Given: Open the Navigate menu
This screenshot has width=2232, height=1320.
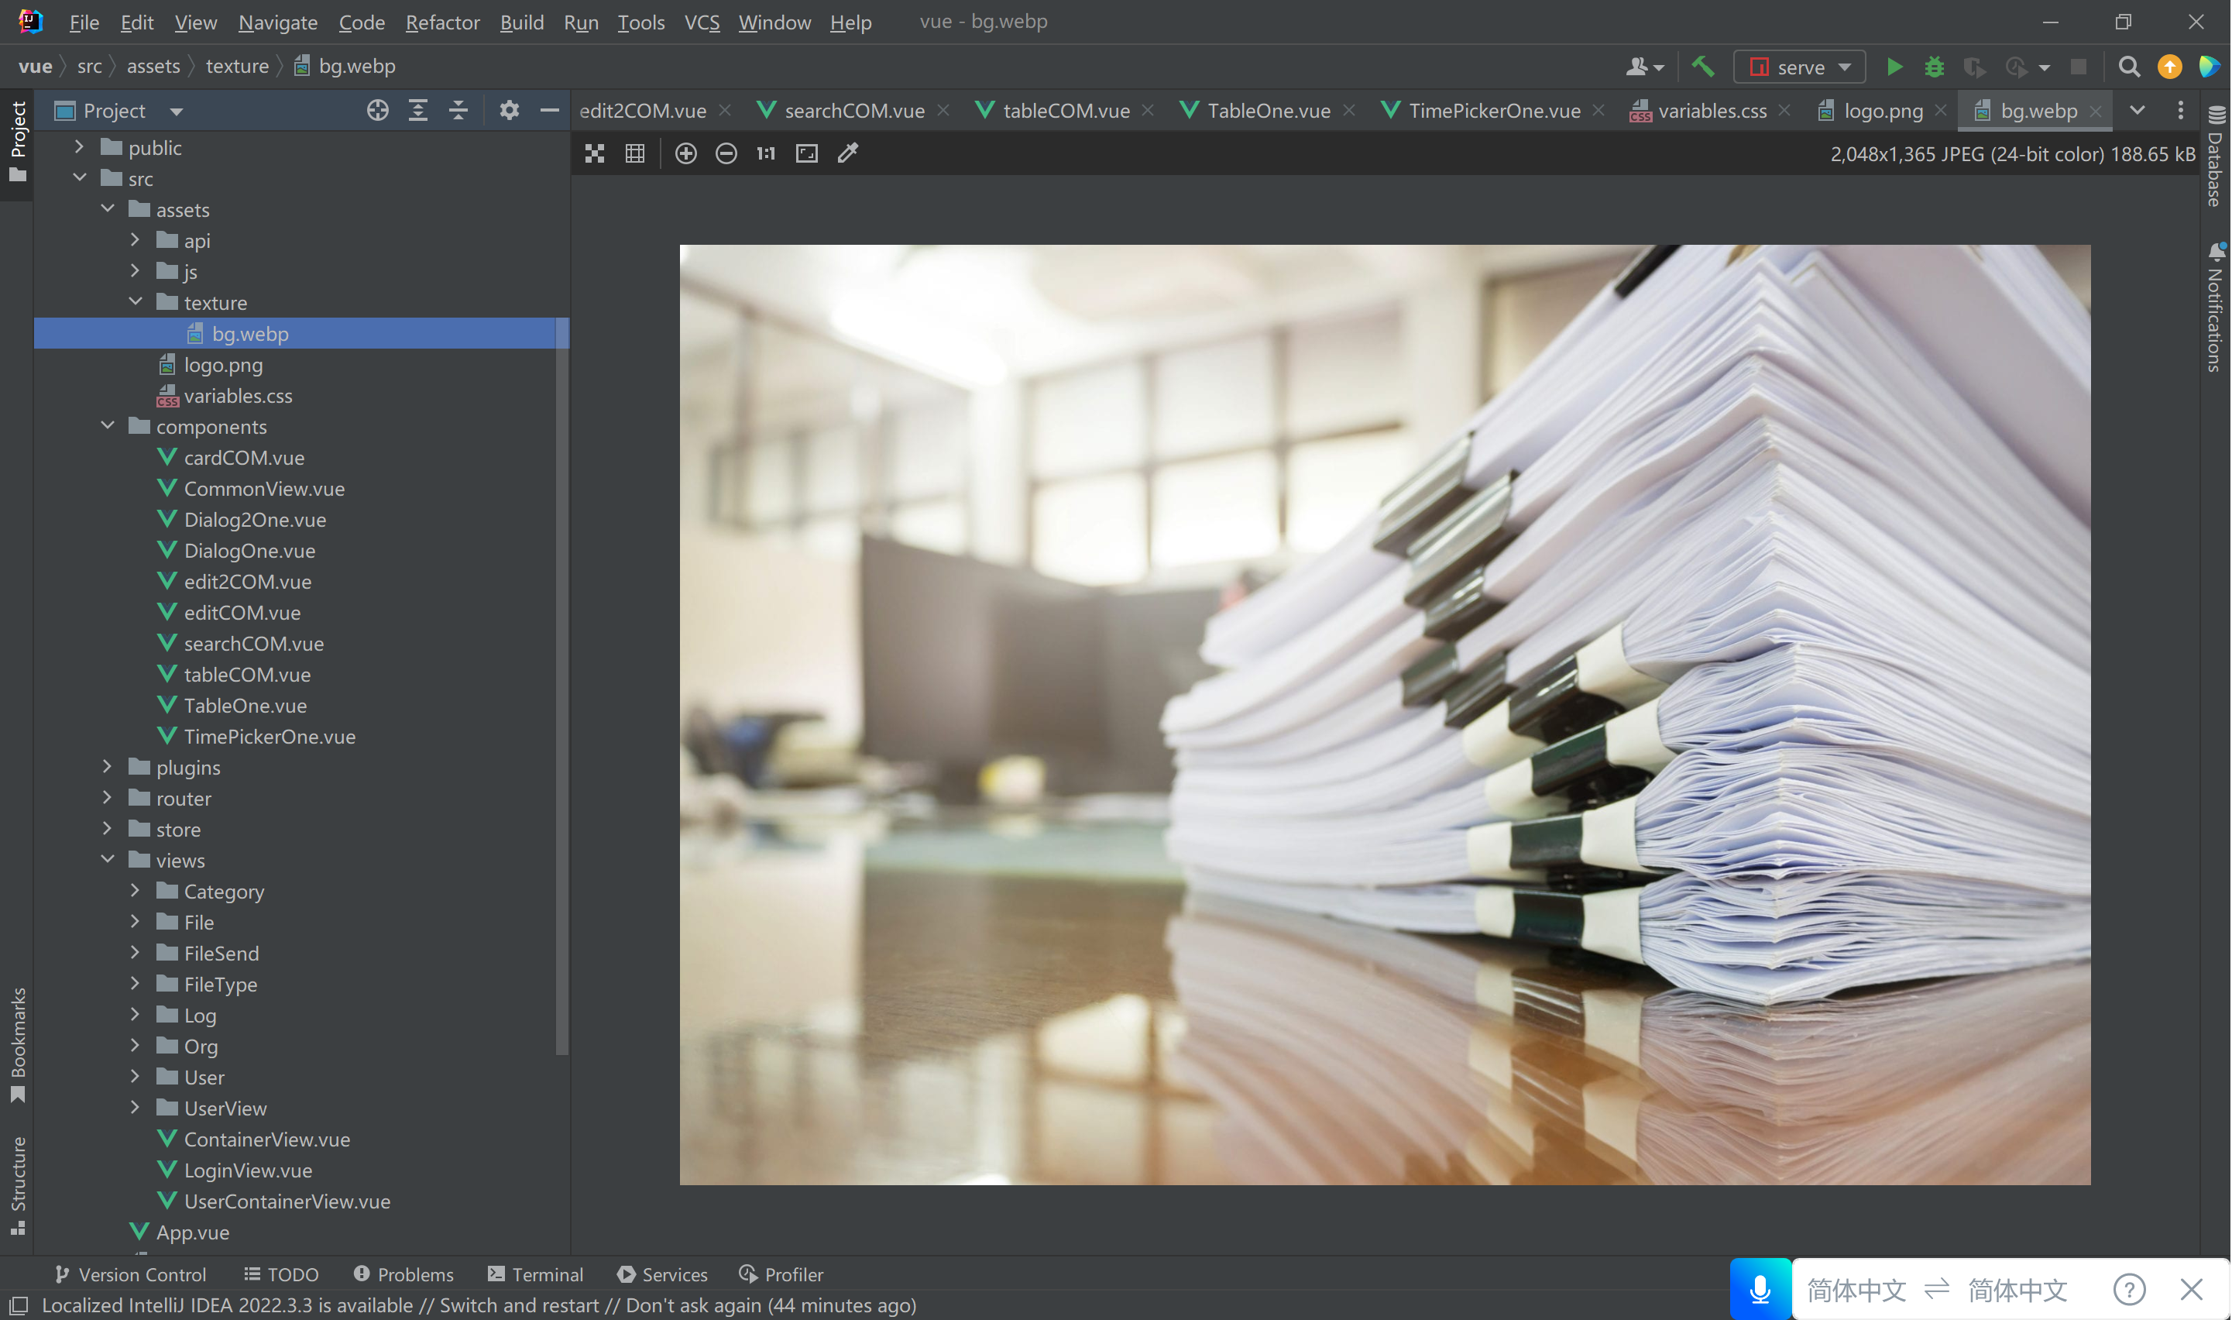Looking at the screenshot, I should pyautogui.click(x=277, y=22).
